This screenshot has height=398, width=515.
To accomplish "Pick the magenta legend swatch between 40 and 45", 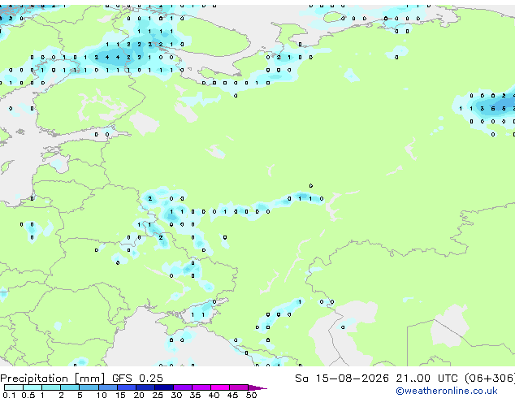I will tap(220, 387).
